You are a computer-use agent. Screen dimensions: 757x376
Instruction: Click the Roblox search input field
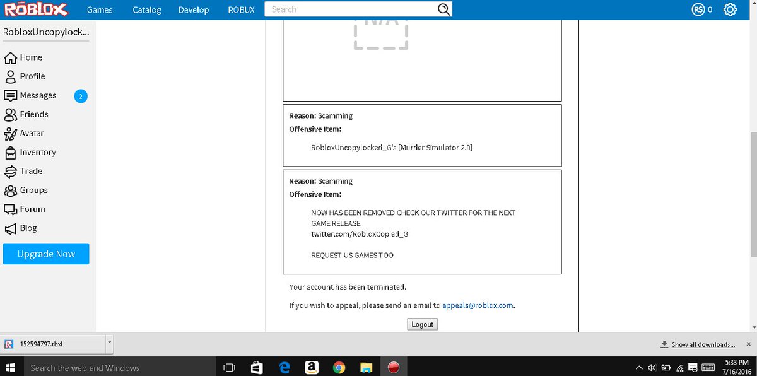[x=351, y=9]
